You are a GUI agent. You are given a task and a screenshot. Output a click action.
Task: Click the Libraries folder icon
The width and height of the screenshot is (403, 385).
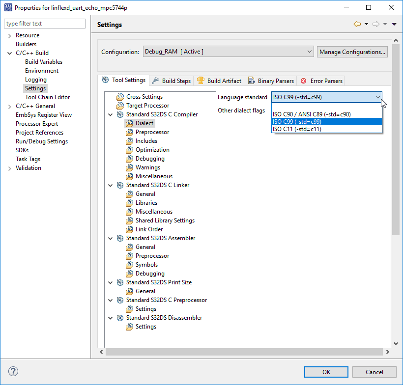(130, 203)
